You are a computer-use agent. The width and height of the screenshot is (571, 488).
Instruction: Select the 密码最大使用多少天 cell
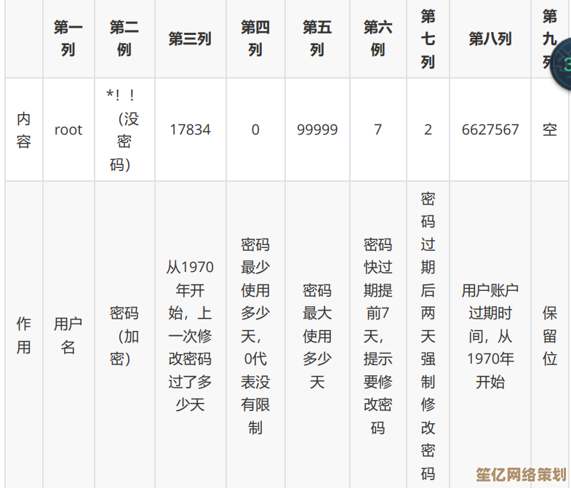tap(317, 335)
